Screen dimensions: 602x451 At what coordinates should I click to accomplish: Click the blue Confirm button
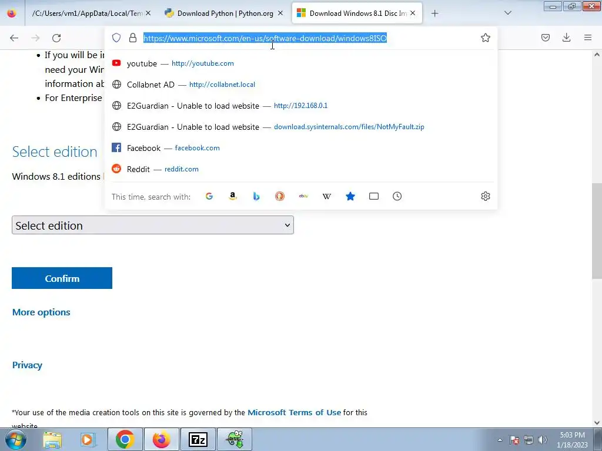point(62,278)
